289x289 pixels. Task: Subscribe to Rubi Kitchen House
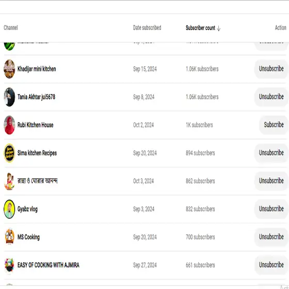tap(274, 125)
